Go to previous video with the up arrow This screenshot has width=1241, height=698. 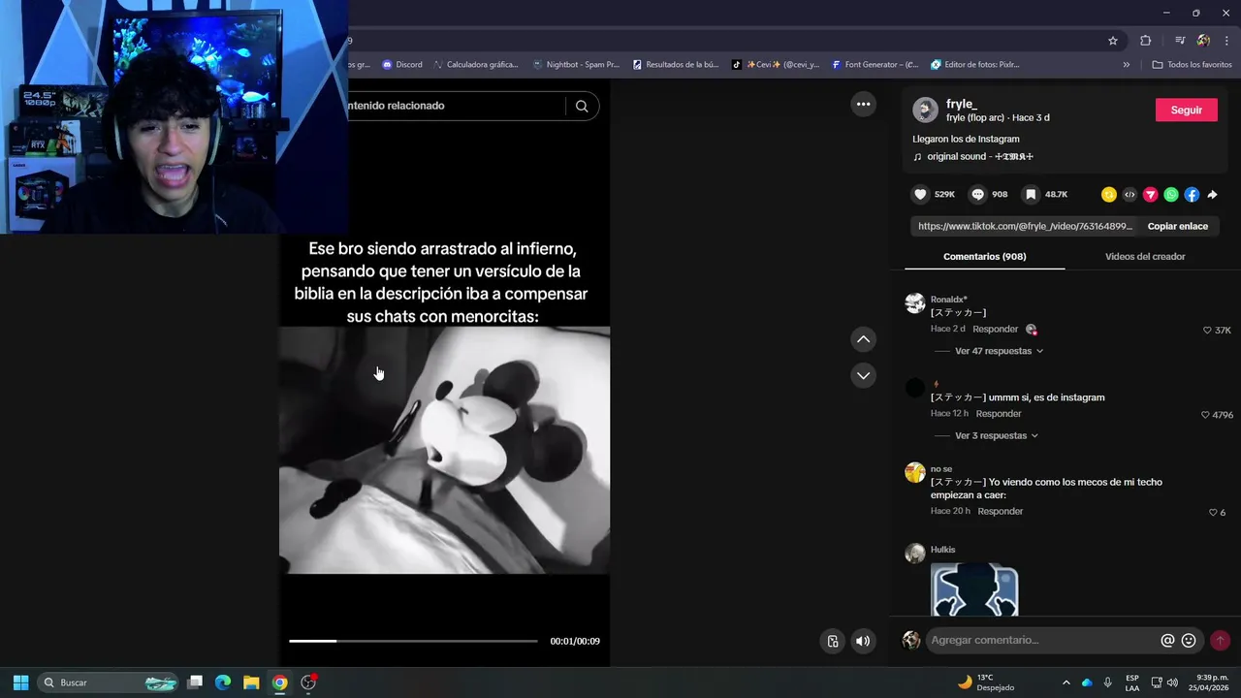tap(863, 339)
